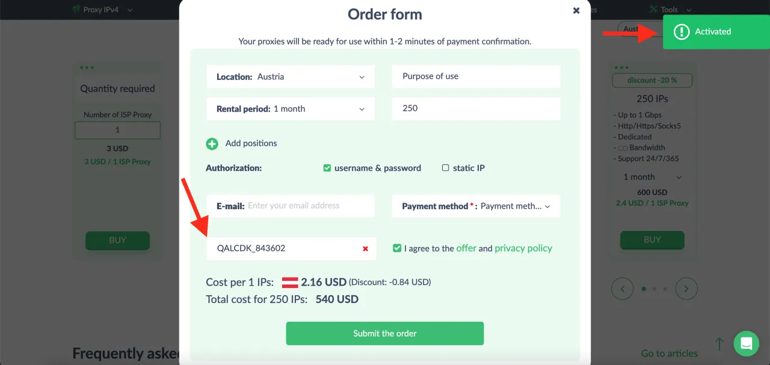Submit the order
Image resolution: width=770 pixels, height=365 pixels.
[x=385, y=333]
